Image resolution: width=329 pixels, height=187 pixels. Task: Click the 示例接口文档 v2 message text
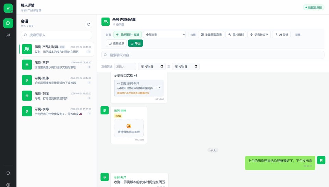(x=125, y=75)
